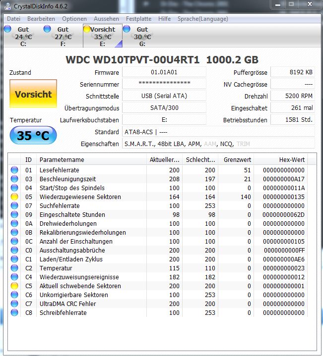Click the blue icon for Eingeschaltete Stunden
Viewport: 323px width, 356px height.
pos(14,214)
